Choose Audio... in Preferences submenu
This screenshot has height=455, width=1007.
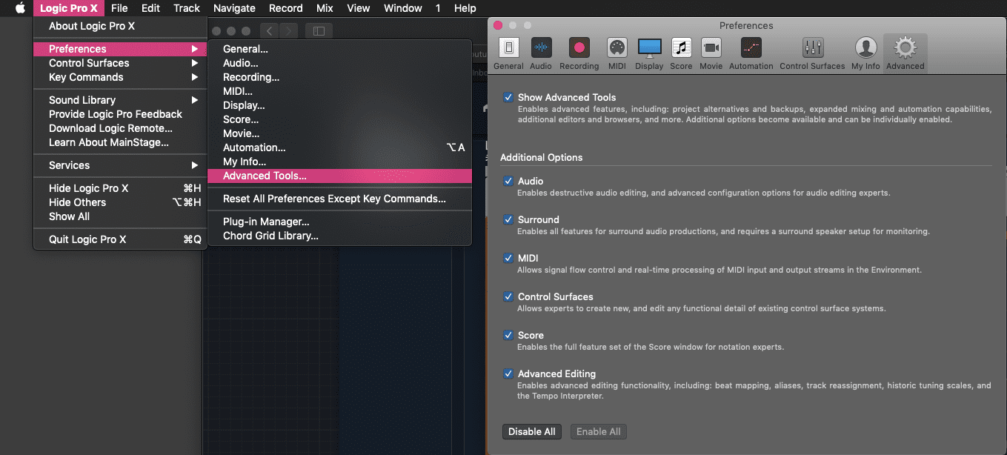(x=339, y=63)
